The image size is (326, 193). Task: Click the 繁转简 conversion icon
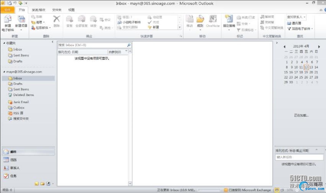262,17
